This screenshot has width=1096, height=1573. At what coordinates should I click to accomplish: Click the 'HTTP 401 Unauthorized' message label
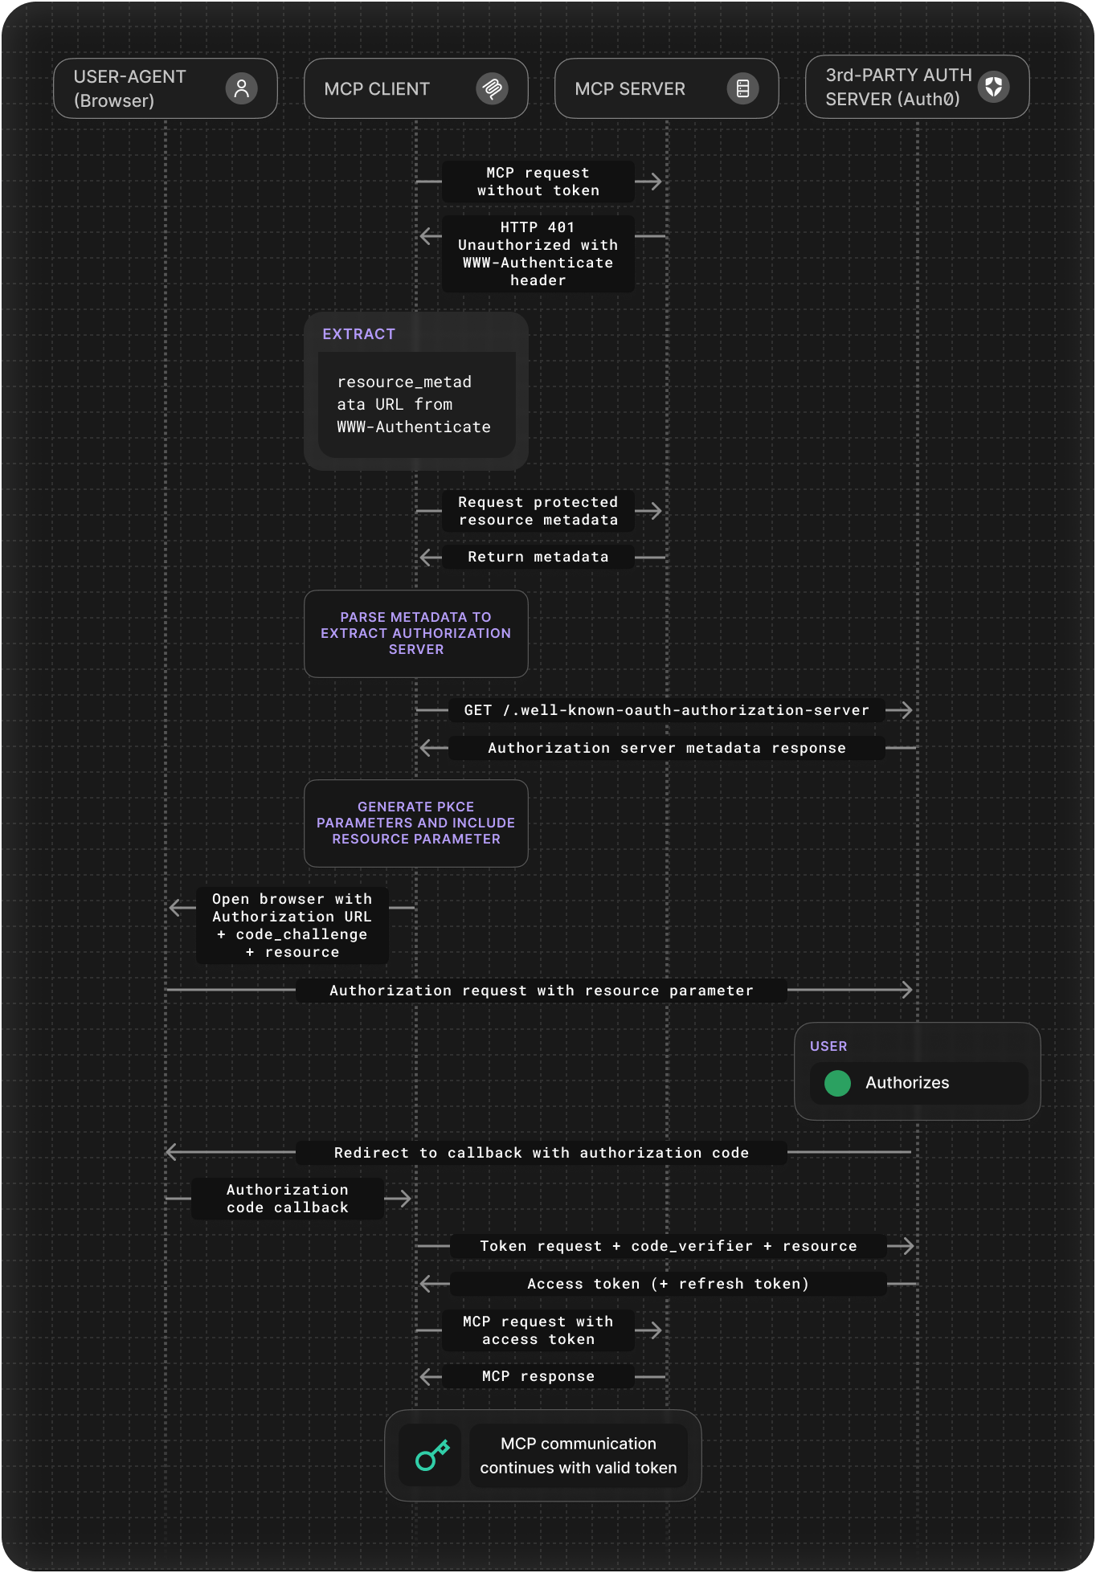(x=538, y=254)
